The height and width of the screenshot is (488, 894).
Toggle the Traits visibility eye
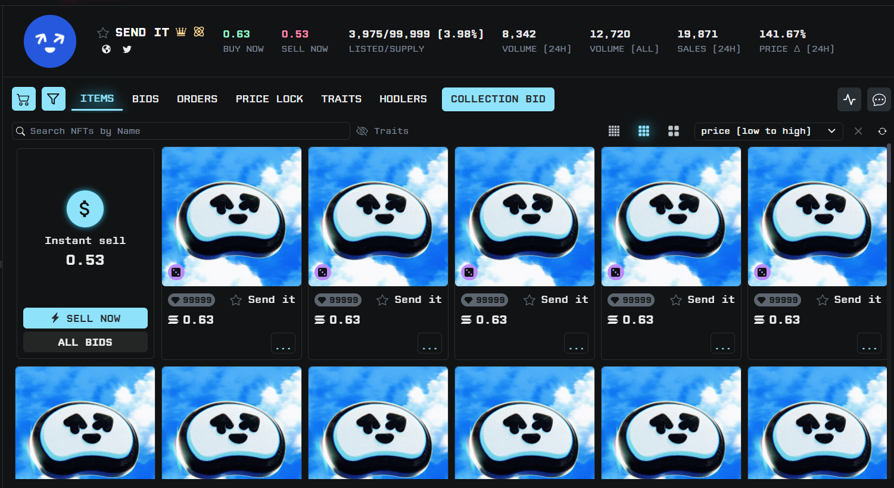pyautogui.click(x=362, y=131)
